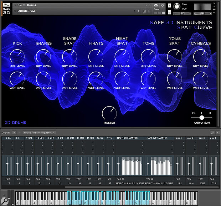Remove output channel with minus button
Screen dimensions: 221x206
(x=19, y=133)
